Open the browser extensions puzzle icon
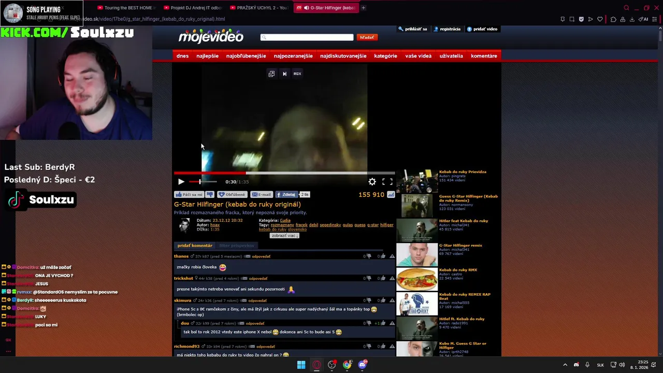This screenshot has height=373, width=663. pyautogui.click(x=613, y=19)
